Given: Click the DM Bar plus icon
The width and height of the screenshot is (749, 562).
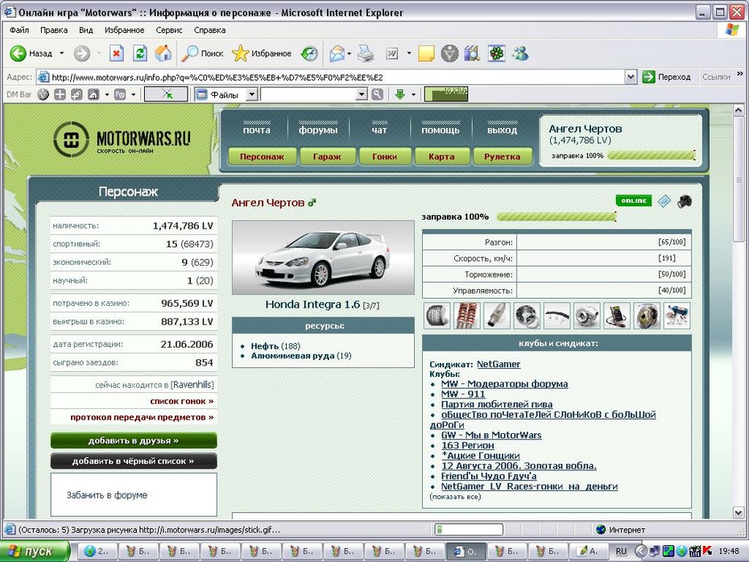Looking at the screenshot, I should (60, 94).
